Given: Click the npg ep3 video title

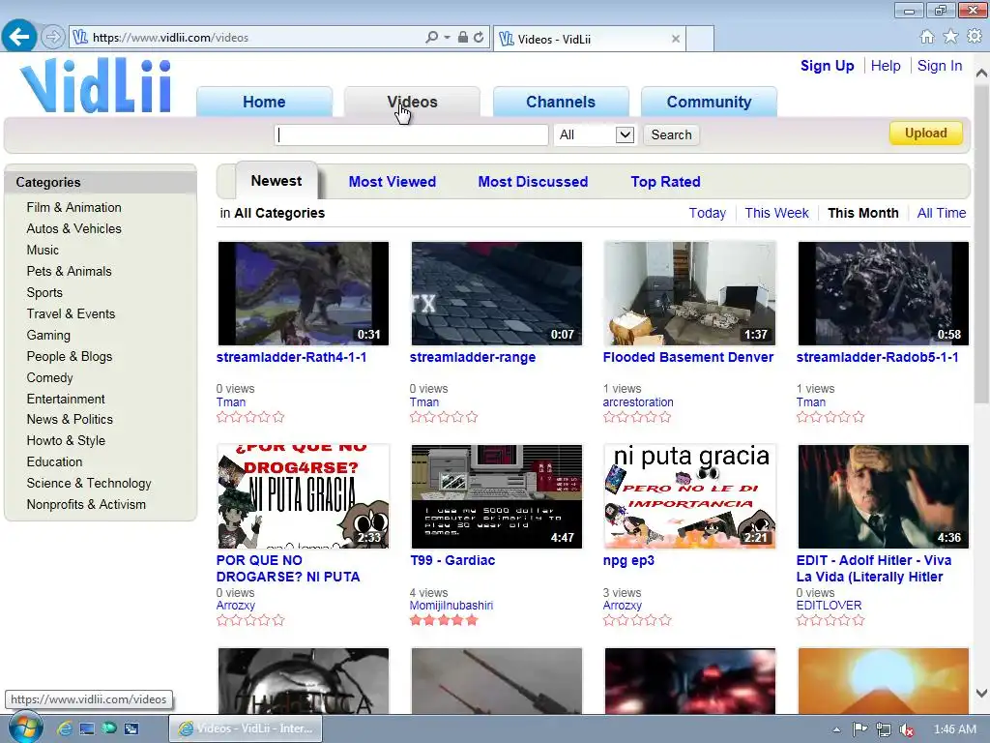Looking at the screenshot, I should click(x=628, y=560).
